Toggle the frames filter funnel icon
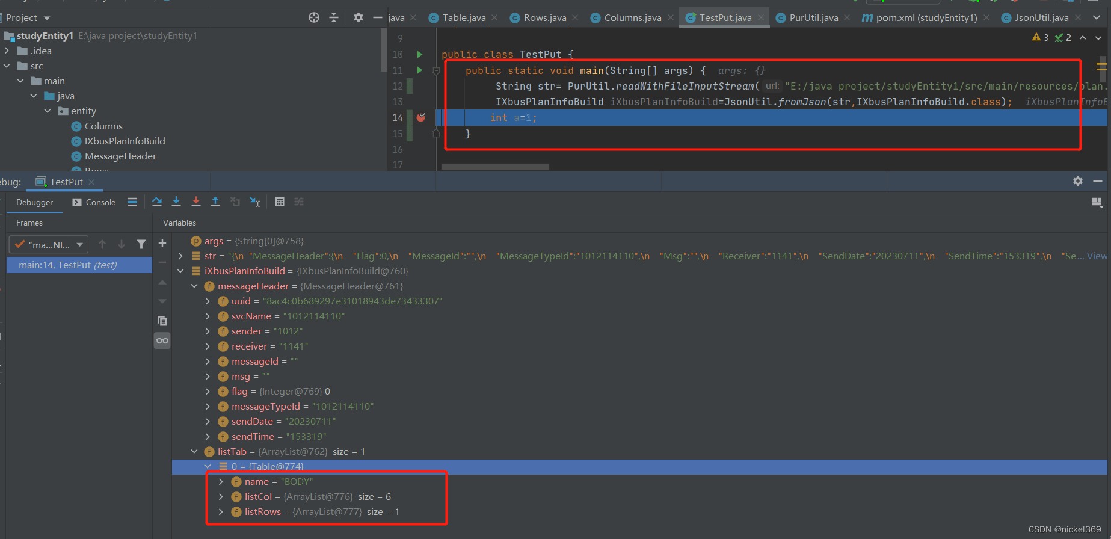 tap(141, 244)
